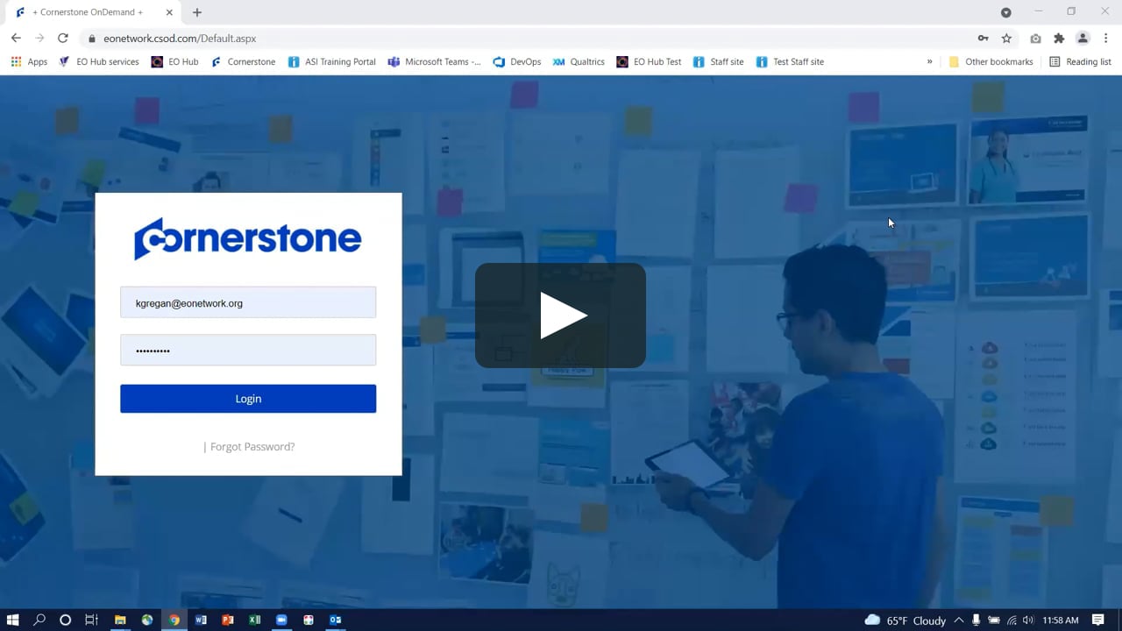
Task: Open a new browser tab
Action: (x=197, y=12)
